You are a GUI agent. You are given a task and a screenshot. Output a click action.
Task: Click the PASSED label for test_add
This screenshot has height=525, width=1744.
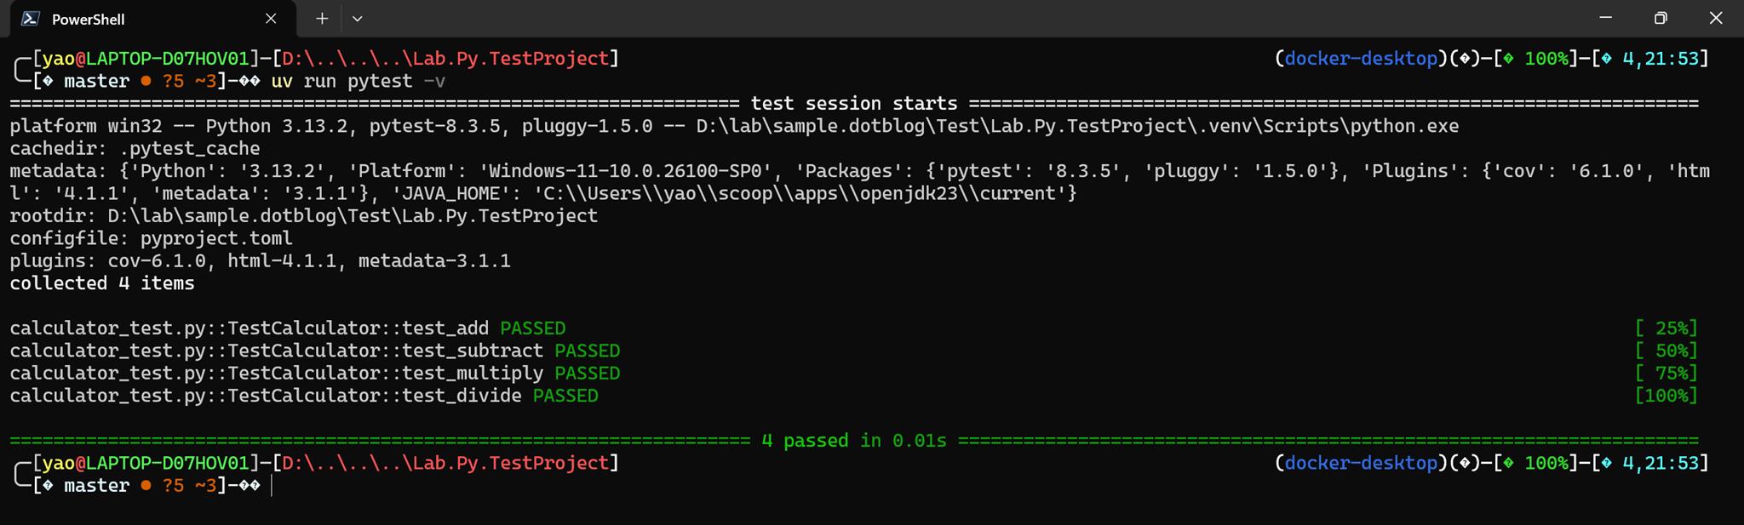pyautogui.click(x=532, y=328)
